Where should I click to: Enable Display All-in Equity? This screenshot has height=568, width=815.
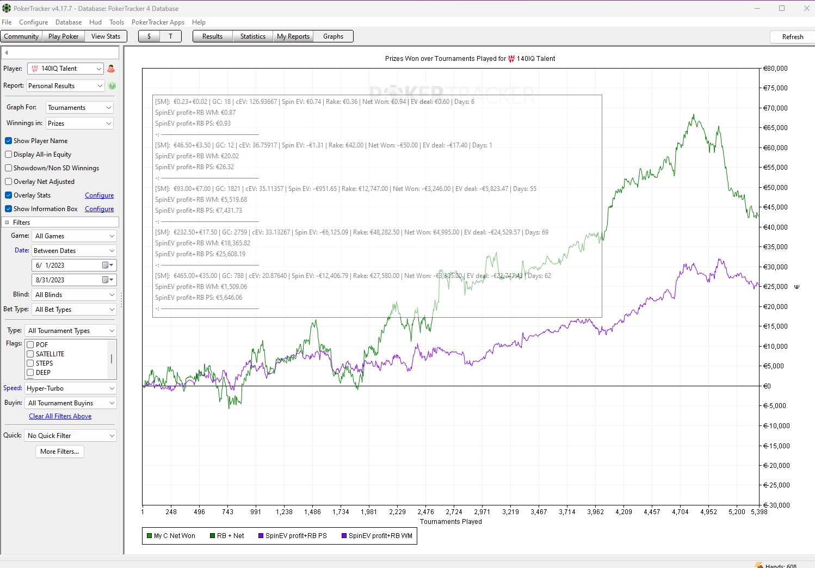pos(9,155)
